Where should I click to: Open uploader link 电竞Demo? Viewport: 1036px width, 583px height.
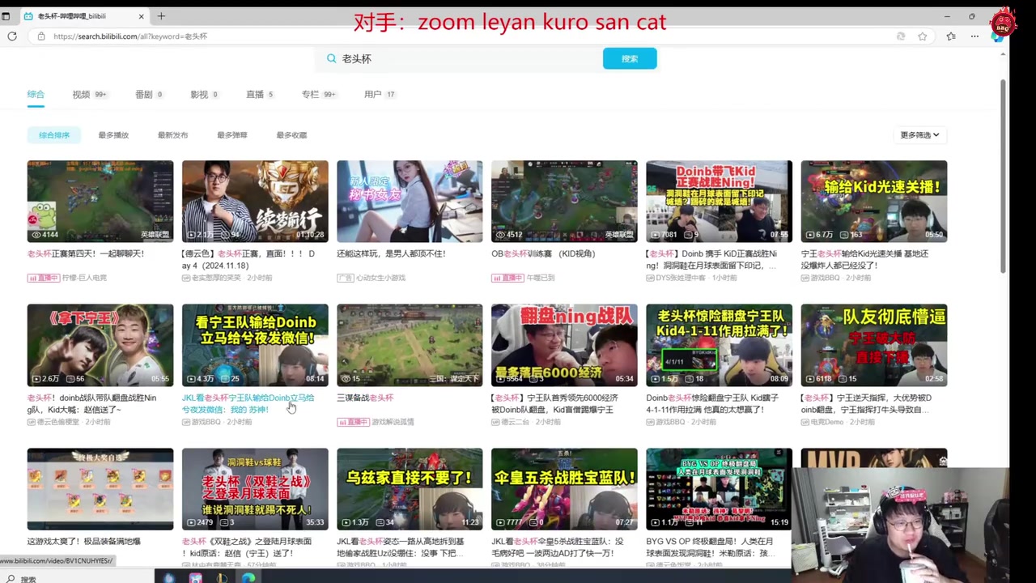(x=827, y=422)
